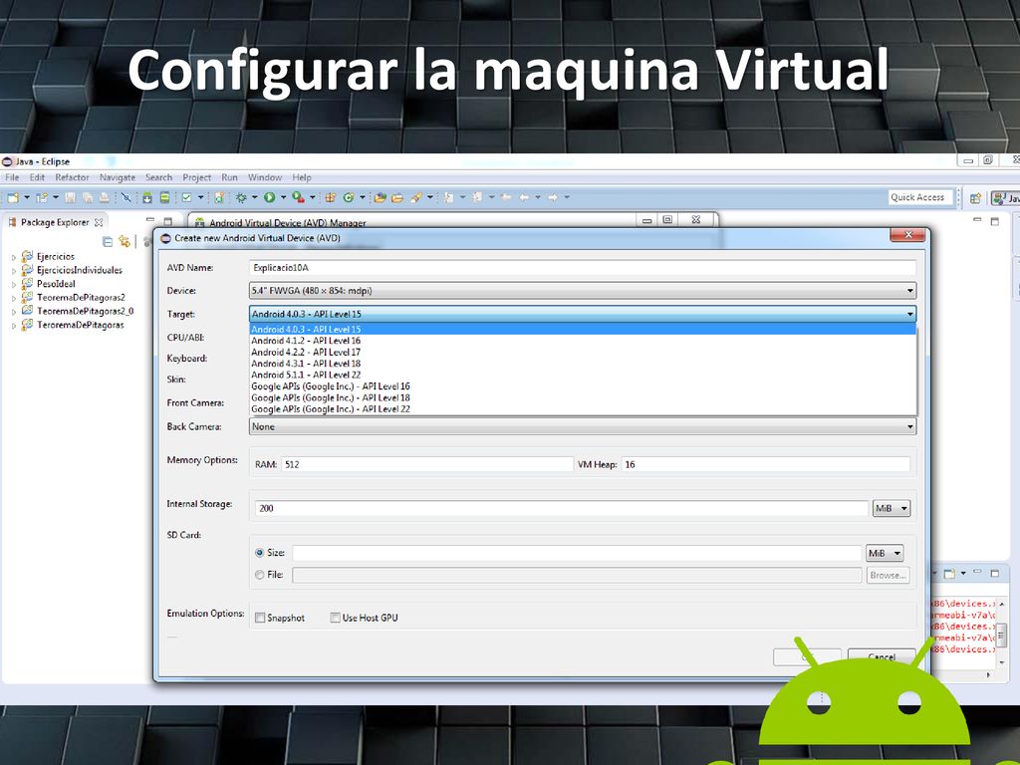1020x765 pixels.
Task: Click the AVD Name input field
Action: [583, 267]
